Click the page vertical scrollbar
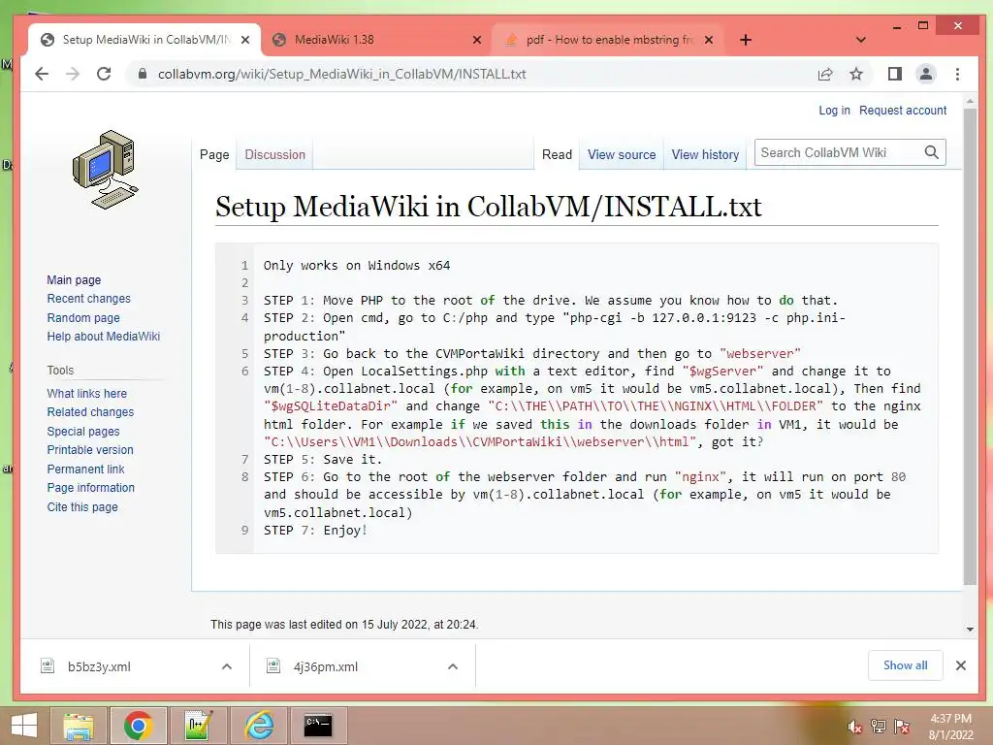The width and height of the screenshot is (993, 745). pyautogui.click(x=970, y=346)
